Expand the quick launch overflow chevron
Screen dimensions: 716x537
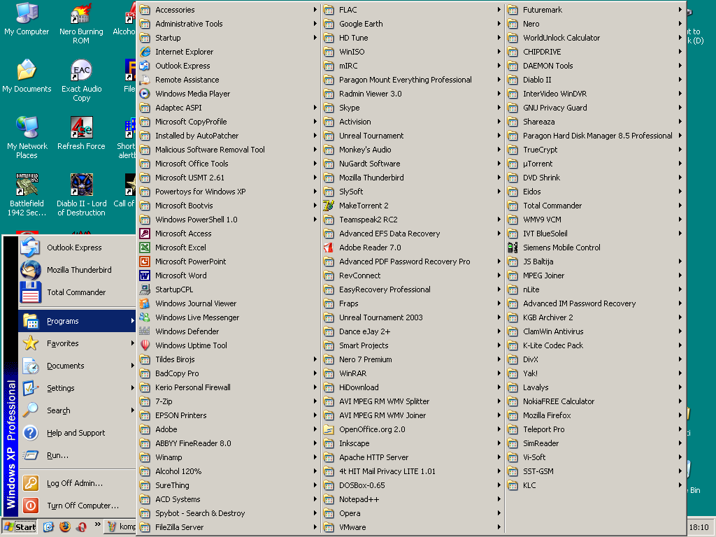(97, 524)
